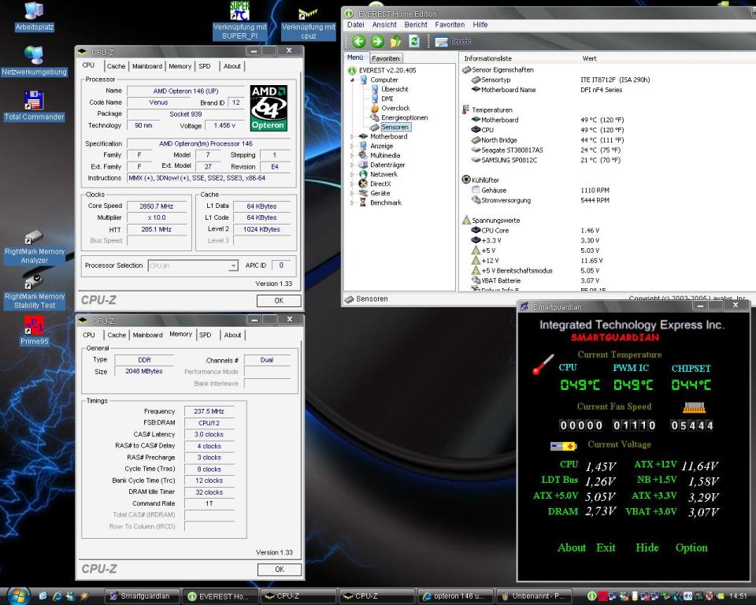Click the EVEREST up-folder toolbar icon
Screen dimensions: 756x605
[x=395, y=42]
